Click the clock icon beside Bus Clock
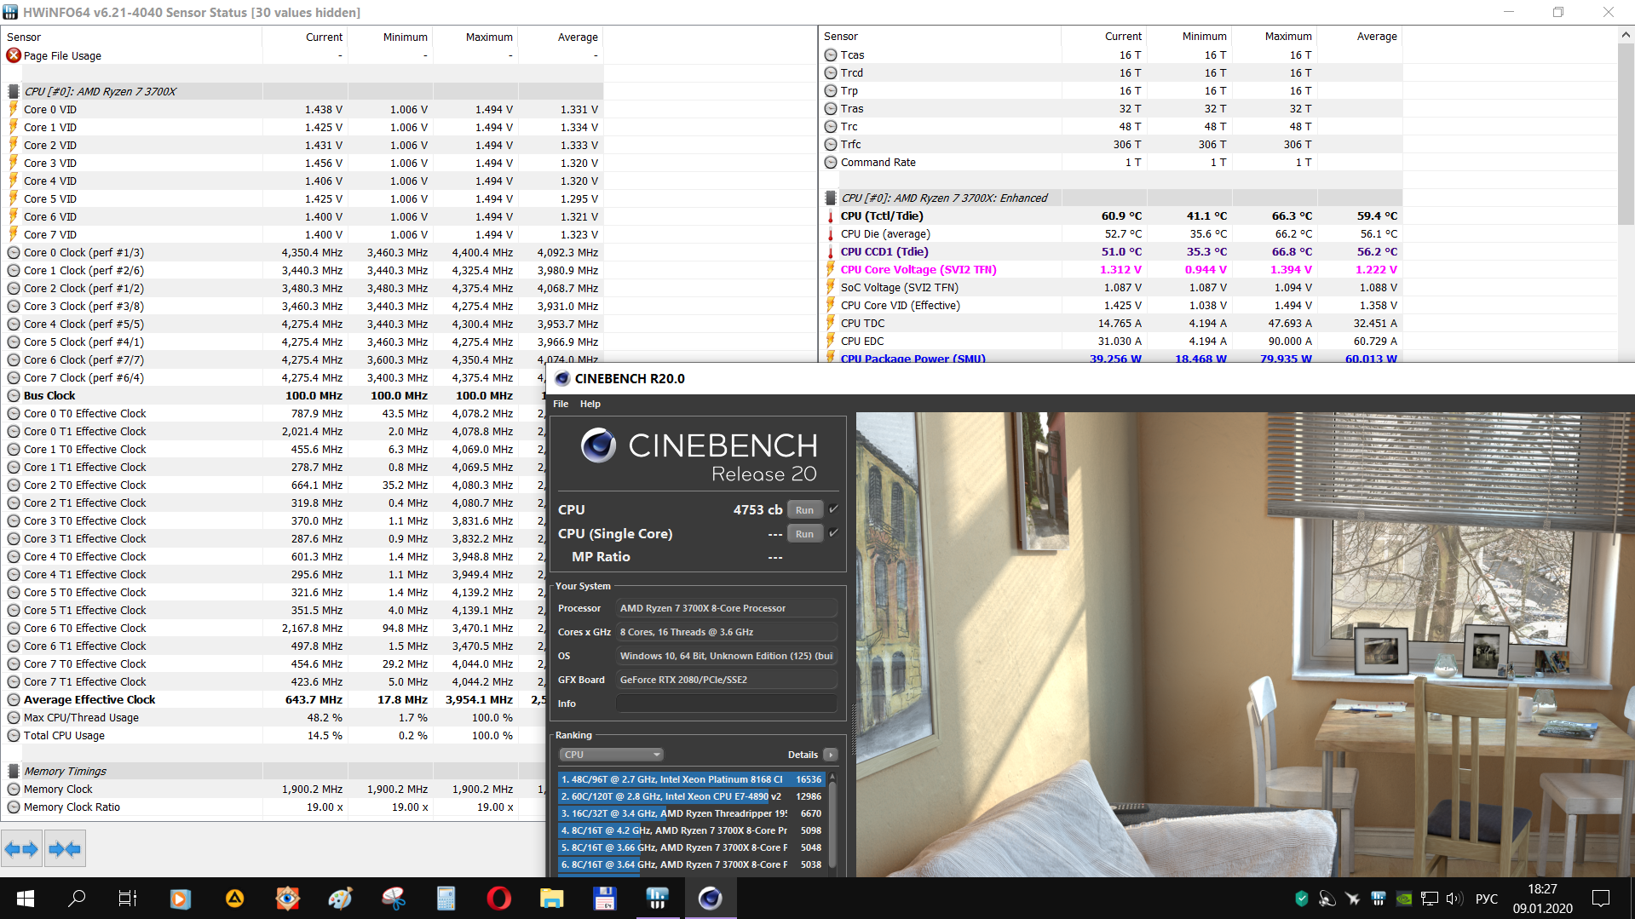The width and height of the screenshot is (1635, 919). [14, 395]
